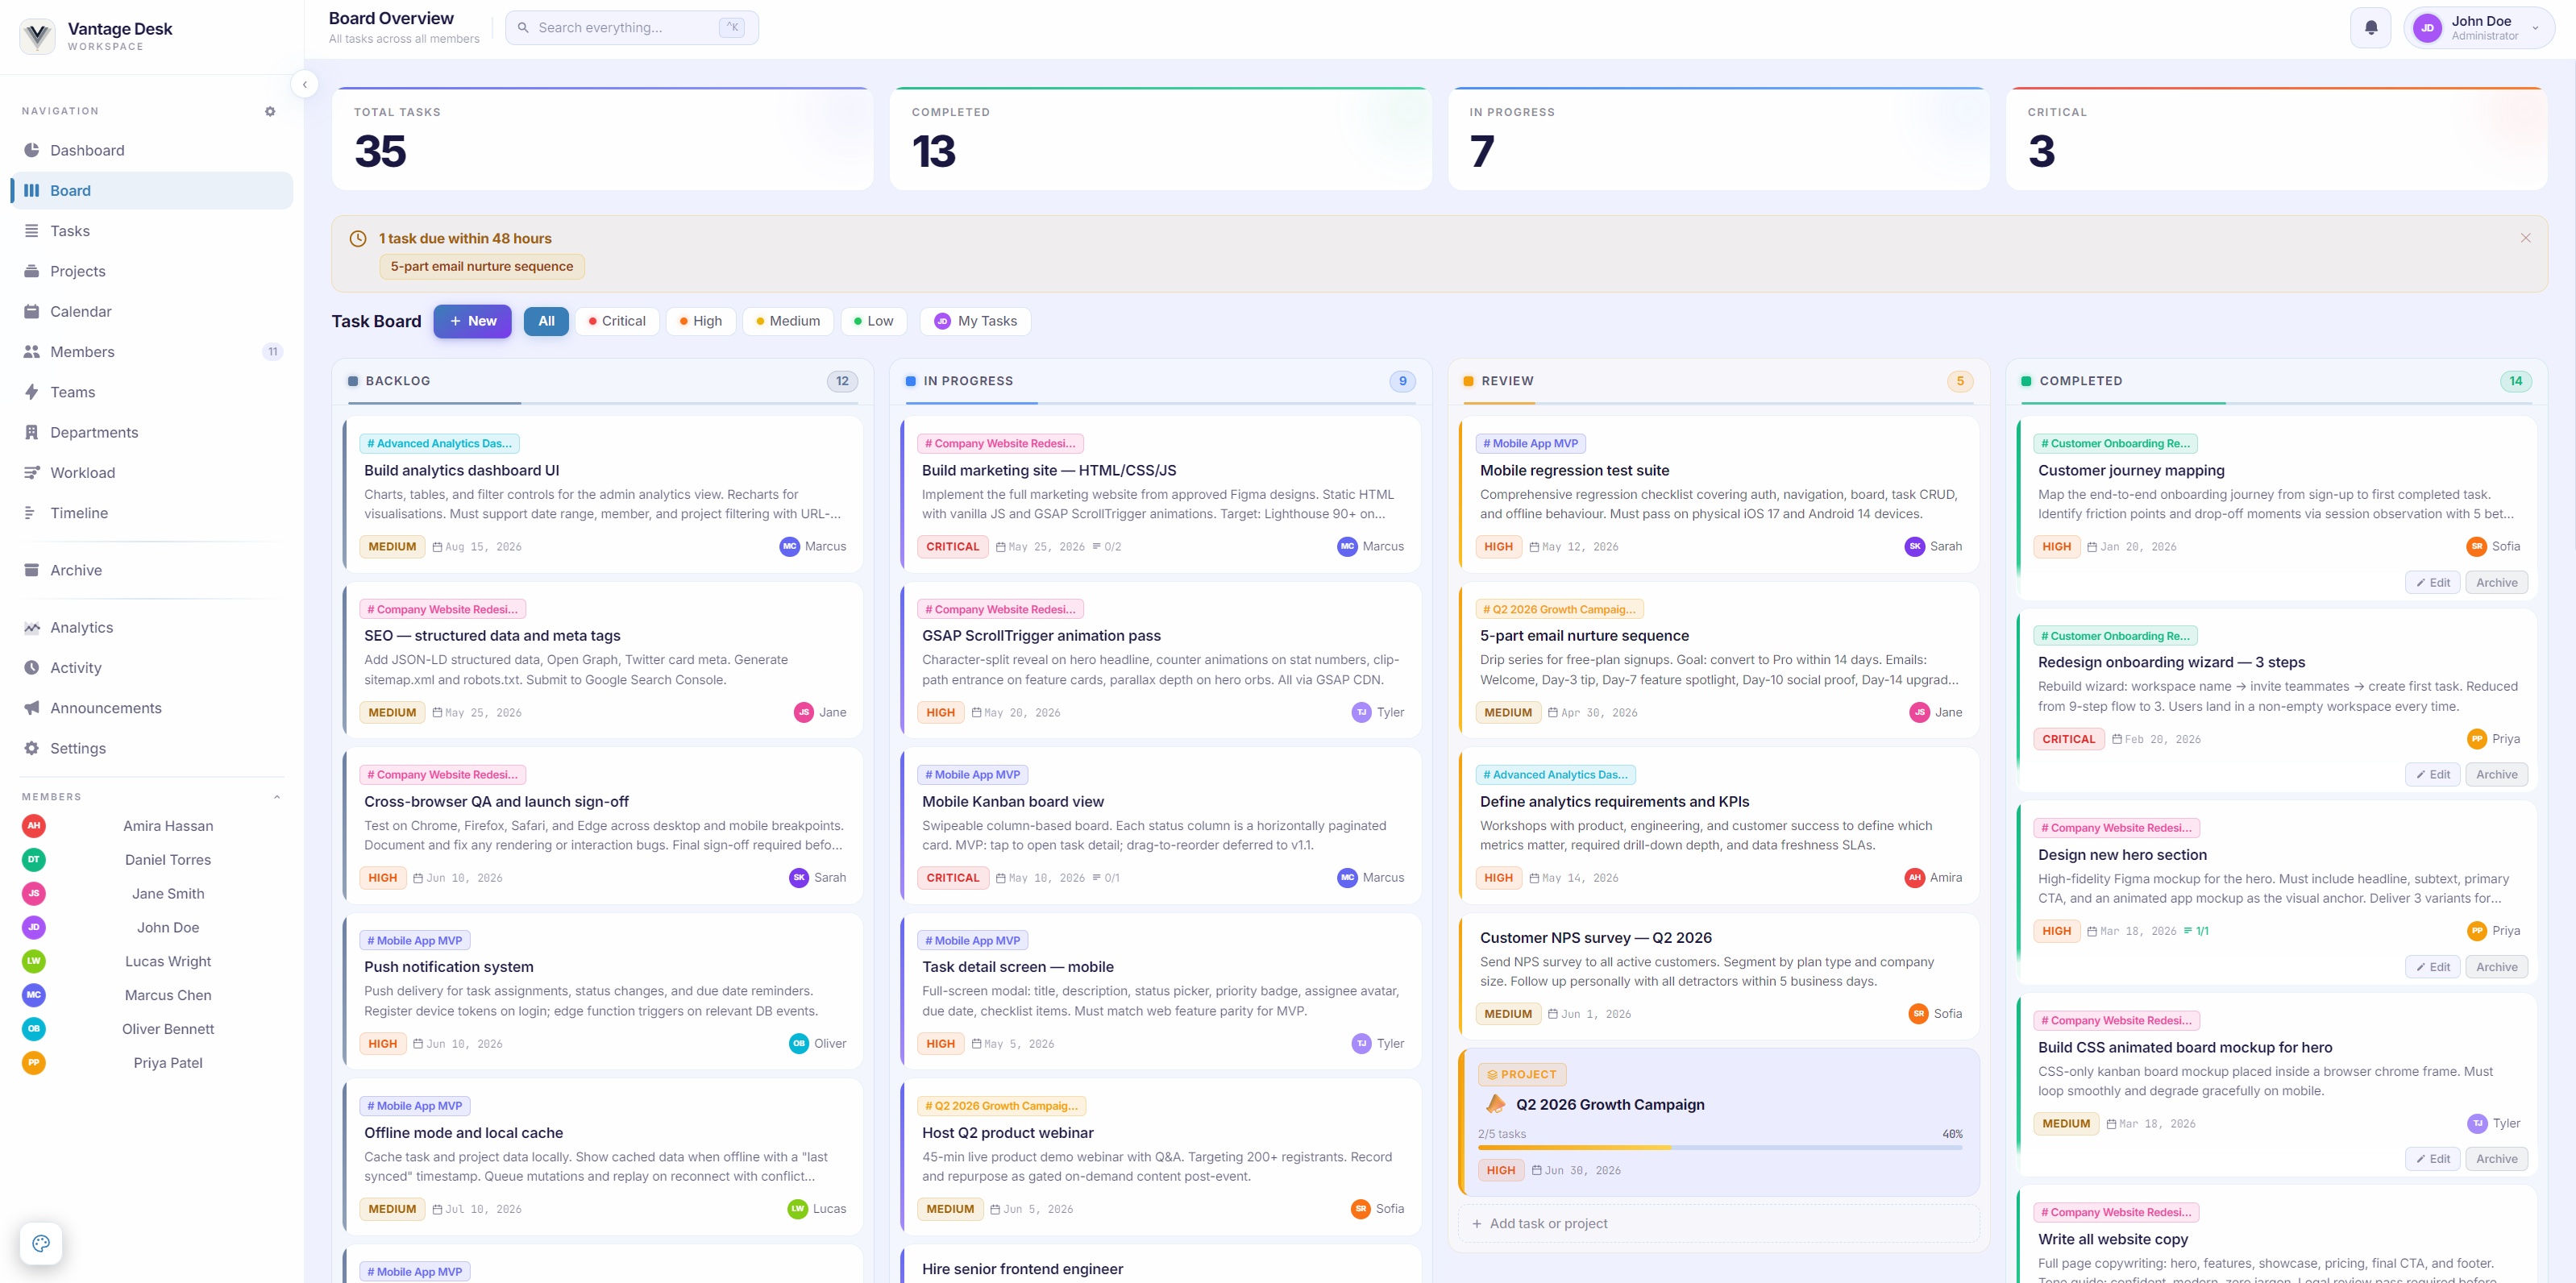Filter the board by High priority
The width and height of the screenshot is (2576, 1283).
700,321
